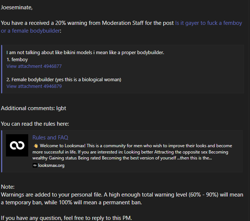Click the Welcome to Looksmax preview description
Image resolution: width=250 pixels, height=221 pixels.
tap(134, 152)
